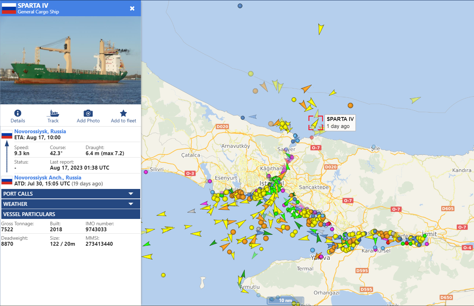Image resolution: width=474 pixels, height=306 pixels.
Task: Select the Course value 42.3°
Action: [56, 153]
